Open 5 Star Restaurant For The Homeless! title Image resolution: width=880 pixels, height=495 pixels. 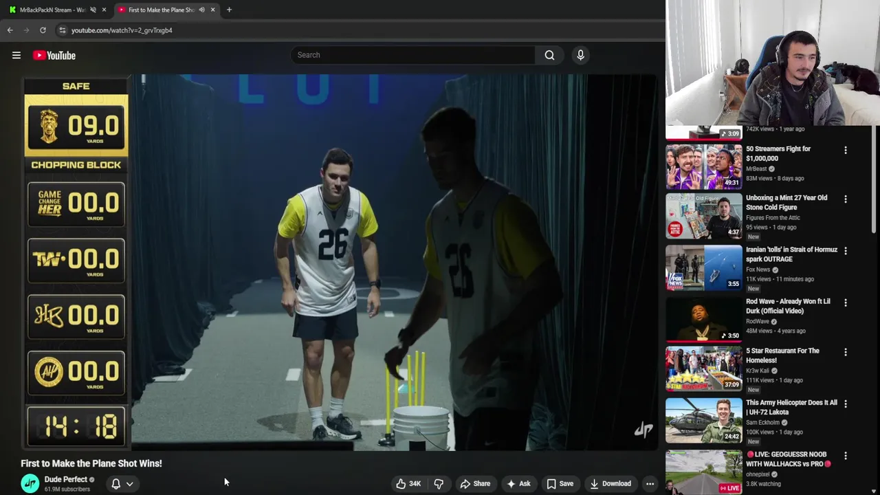[x=782, y=355]
